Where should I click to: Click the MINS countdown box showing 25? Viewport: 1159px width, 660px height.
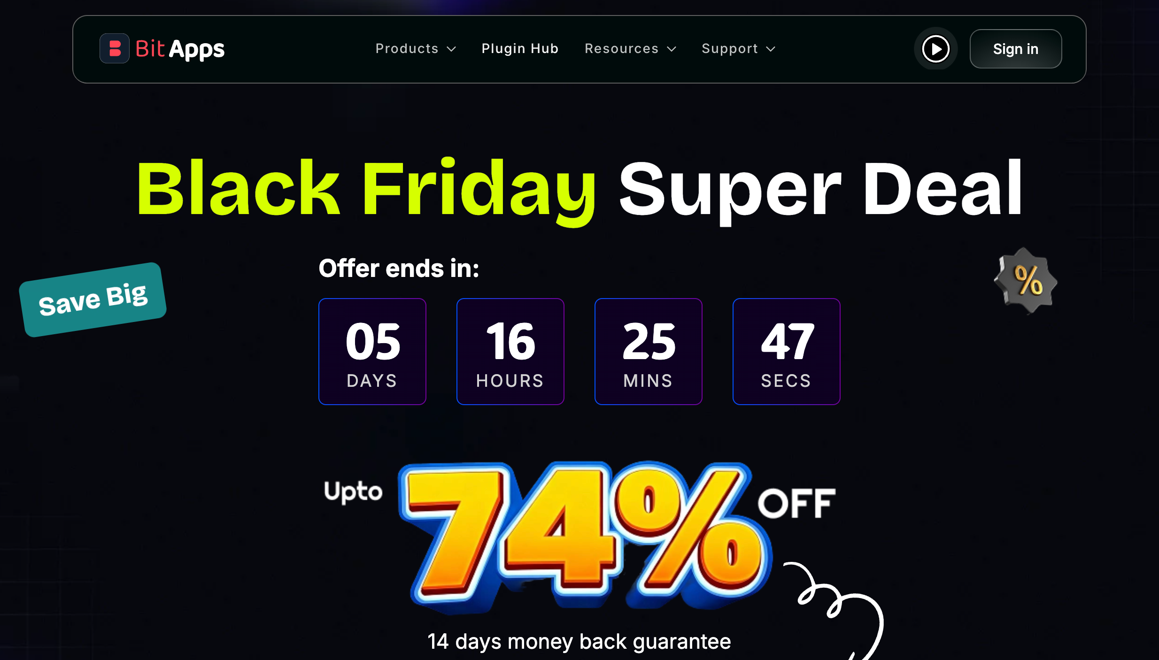coord(648,352)
